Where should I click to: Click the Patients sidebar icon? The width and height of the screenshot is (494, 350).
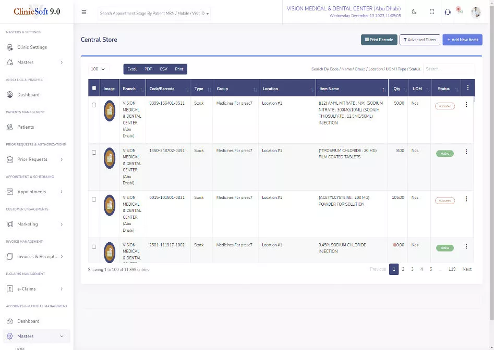(x=10, y=127)
